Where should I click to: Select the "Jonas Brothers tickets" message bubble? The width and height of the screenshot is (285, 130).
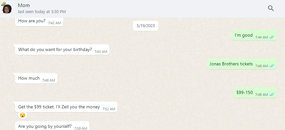coord(231,64)
